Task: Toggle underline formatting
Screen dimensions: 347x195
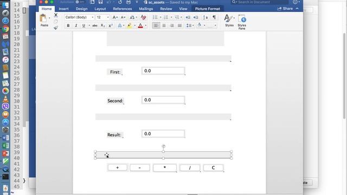Action: [x=83, y=25]
